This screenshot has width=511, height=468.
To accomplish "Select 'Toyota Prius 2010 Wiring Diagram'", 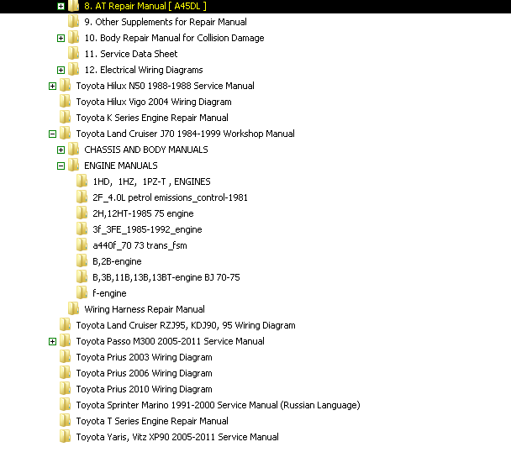I will pyautogui.click(x=144, y=390).
